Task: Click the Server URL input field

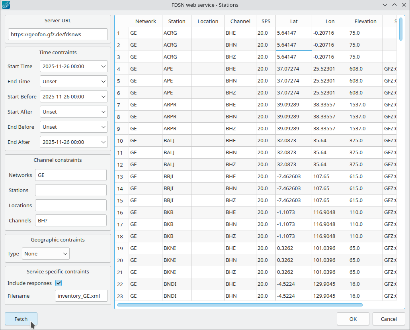Action: 58,35
